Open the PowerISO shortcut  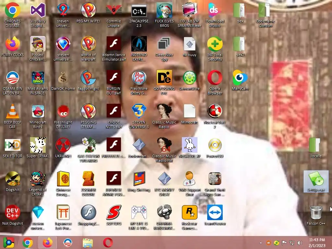(215, 148)
